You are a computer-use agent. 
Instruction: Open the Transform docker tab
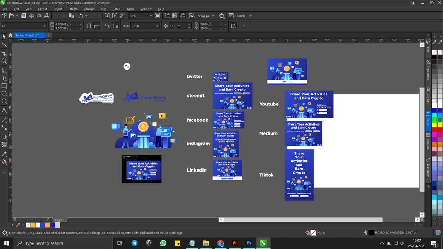point(428,168)
